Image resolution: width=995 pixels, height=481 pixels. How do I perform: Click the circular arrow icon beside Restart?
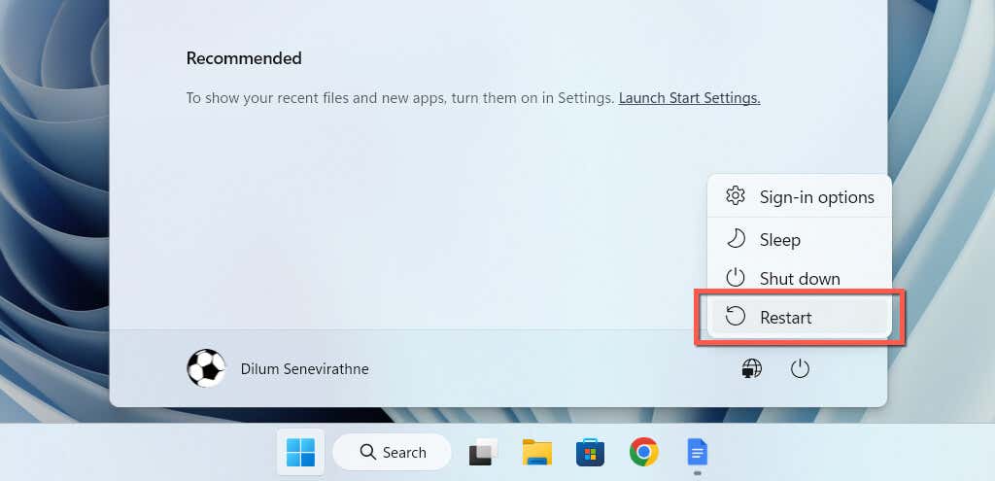click(736, 317)
